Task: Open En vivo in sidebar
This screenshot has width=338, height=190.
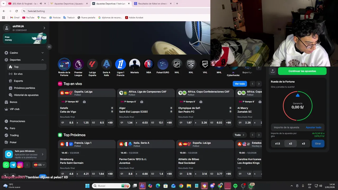Action: click(27, 74)
